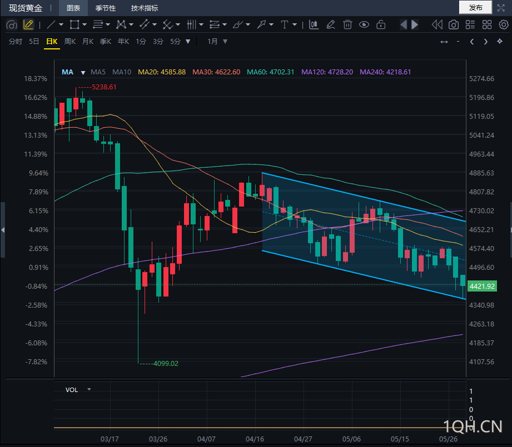Click the 4421.92 current price label

pos(483,287)
